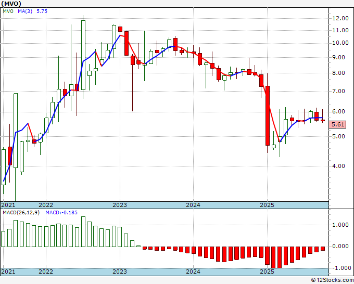Image resolution: width=354 pixels, height=284 pixels.
Task: Click the large red candlestick at 2025 start
Action: coord(268,115)
